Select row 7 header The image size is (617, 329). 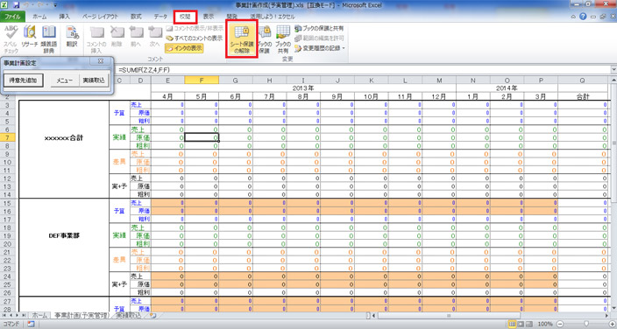click(x=8, y=137)
